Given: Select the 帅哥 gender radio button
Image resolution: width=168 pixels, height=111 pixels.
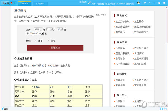Looking at the screenshot, I should [36, 41].
